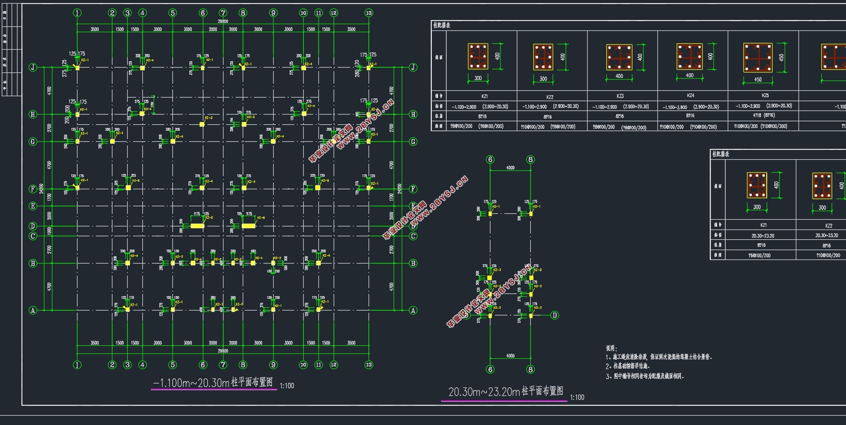The width and height of the screenshot is (846, 425).
Task: Select the 1:100 scale beside the 20.30m~23.20m title
Action: pos(577,397)
